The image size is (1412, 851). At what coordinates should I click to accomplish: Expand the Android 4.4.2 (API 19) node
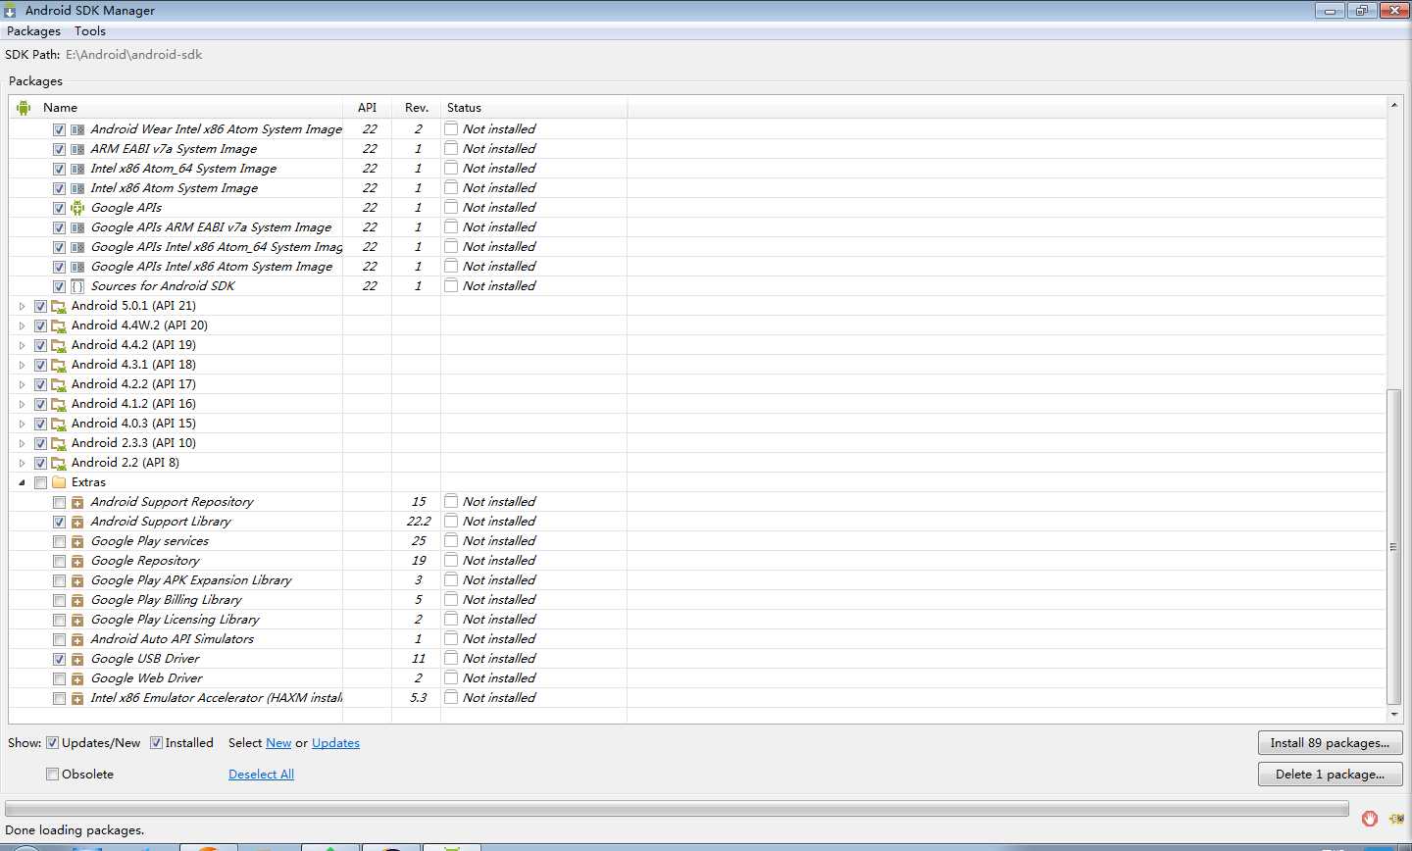(x=22, y=345)
